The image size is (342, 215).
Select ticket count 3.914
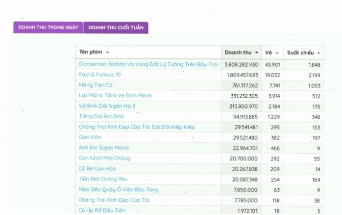[x=274, y=96]
